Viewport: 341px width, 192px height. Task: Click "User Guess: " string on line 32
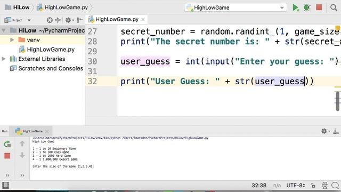[x=185, y=82]
